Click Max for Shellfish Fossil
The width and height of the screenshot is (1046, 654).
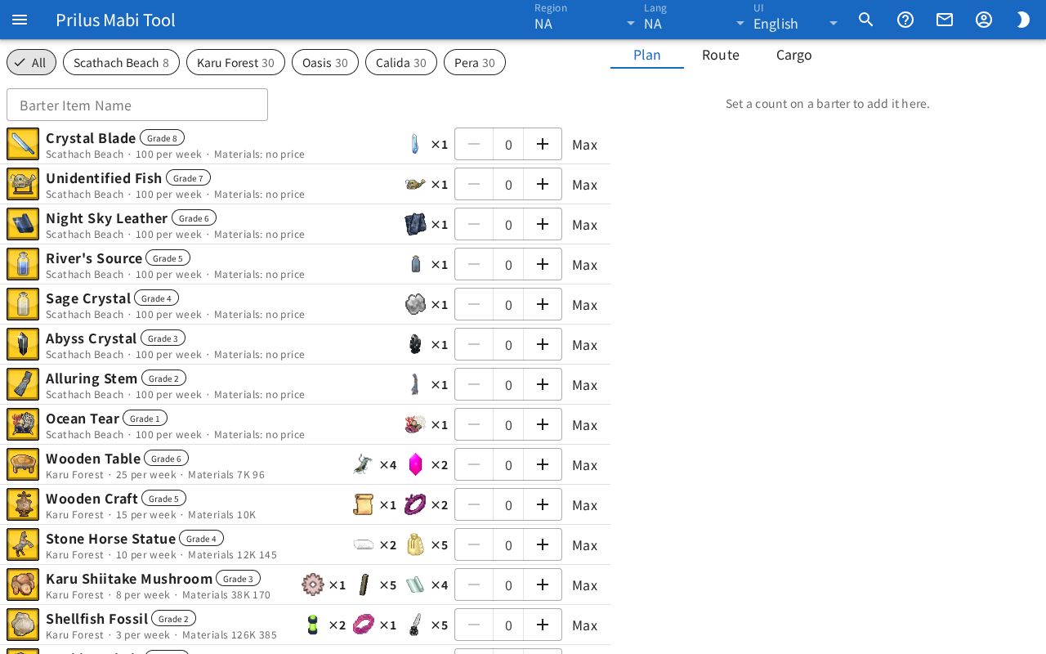coord(585,625)
